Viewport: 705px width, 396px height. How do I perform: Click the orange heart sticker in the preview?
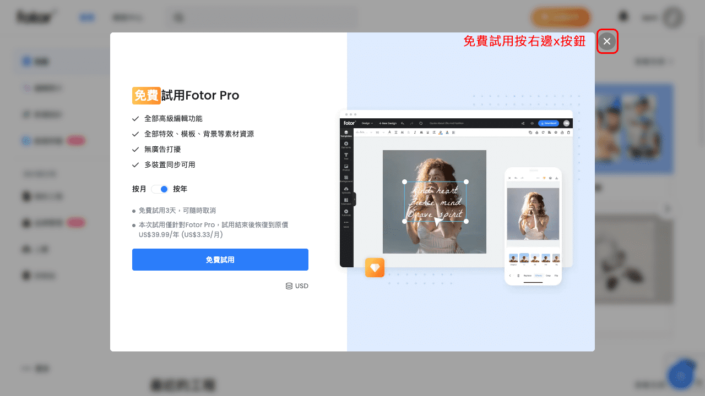click(375, 267)
